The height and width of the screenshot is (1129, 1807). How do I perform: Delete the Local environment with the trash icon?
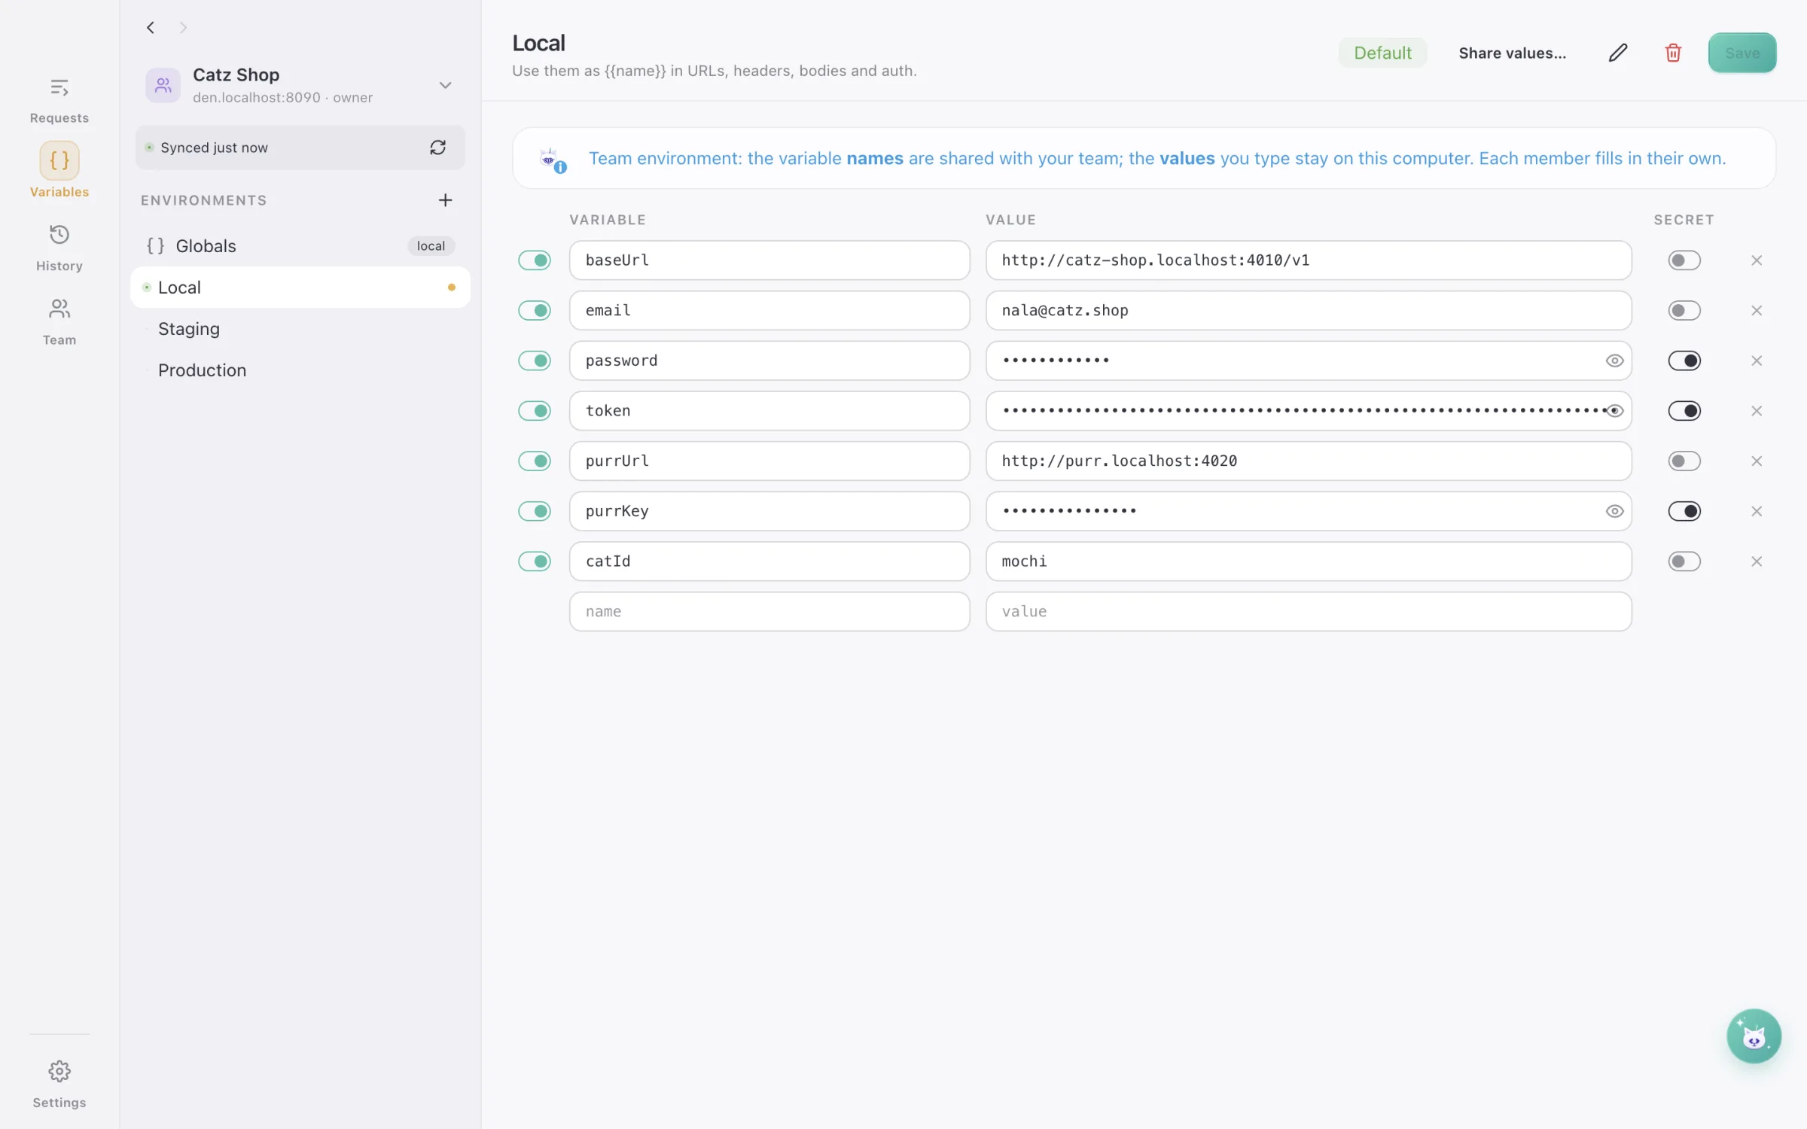1673,53
